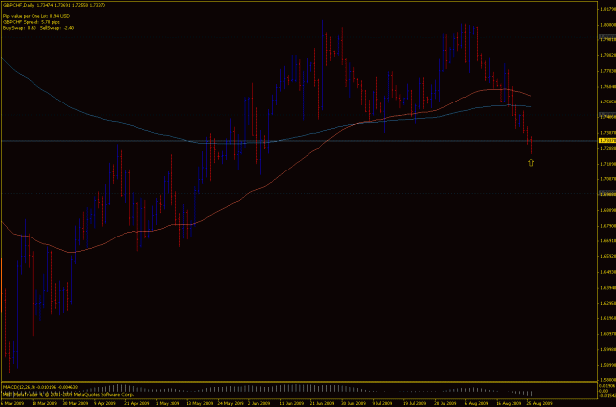The height and width of the screenshot is (407, 616).
Task: Click the 'BuySwap / SellSwap' info line
Action: pyautogui.click(x=38, y=28)
